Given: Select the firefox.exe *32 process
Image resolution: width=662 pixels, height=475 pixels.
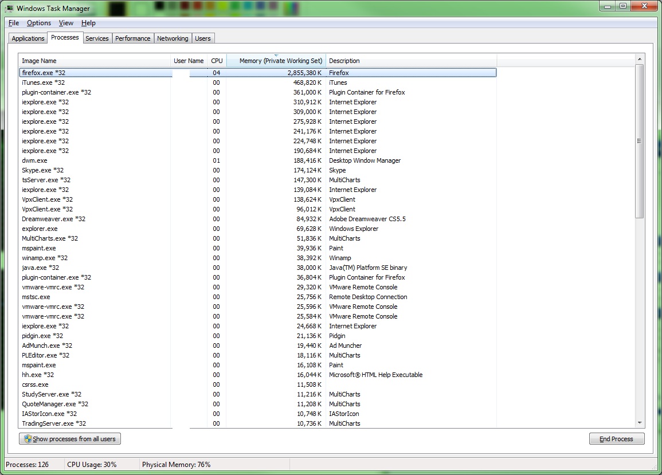Looking at the screenshot, I should [x=257, y=73].
